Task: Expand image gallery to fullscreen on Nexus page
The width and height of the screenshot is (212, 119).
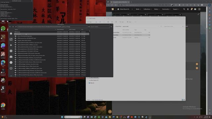Action: pyautogui.click(x=198, y=14)
